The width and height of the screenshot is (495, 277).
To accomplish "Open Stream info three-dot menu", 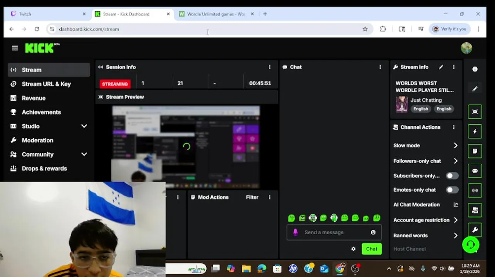I will 454,67.
